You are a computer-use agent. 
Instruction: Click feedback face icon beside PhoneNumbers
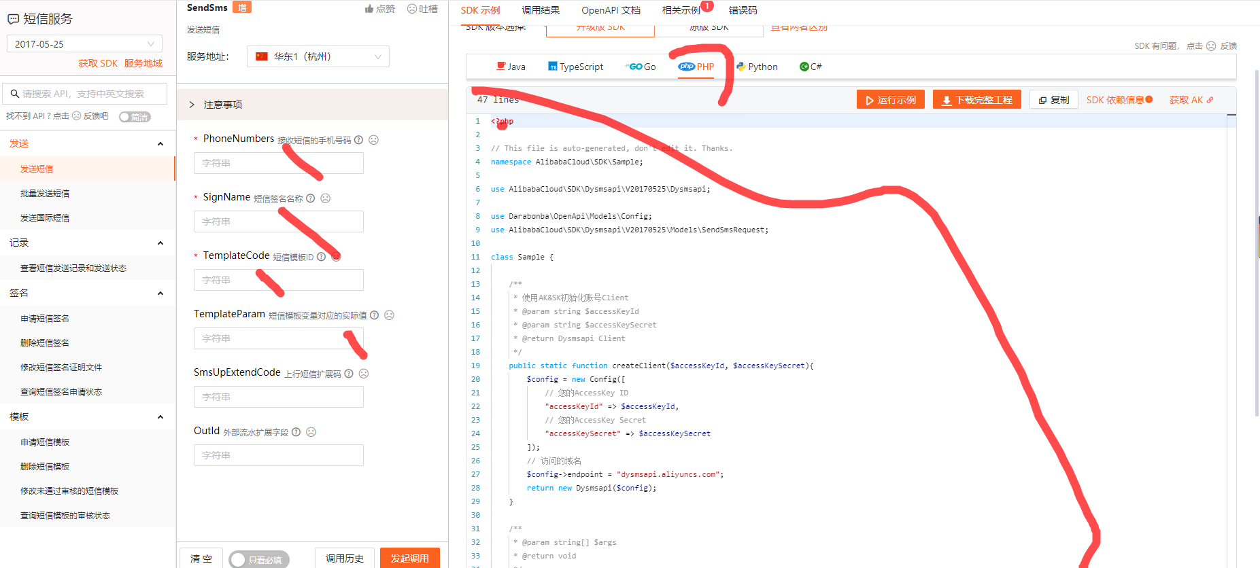tap(373, 140)
